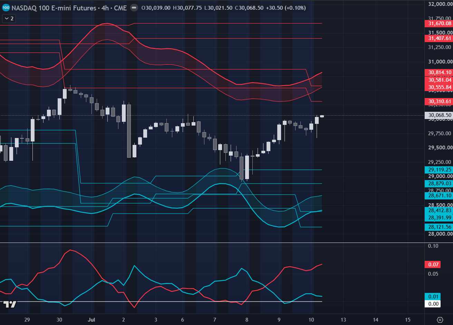Click the white indicator value label 0.00

[433, 304]
